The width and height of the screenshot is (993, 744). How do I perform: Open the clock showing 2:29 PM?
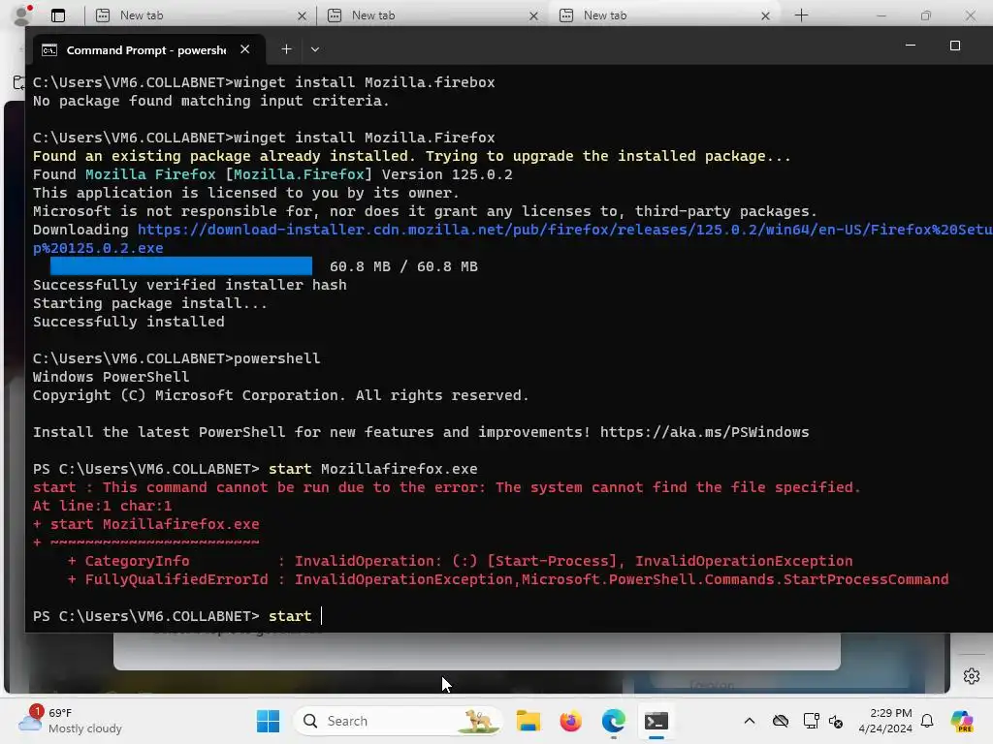885,721
